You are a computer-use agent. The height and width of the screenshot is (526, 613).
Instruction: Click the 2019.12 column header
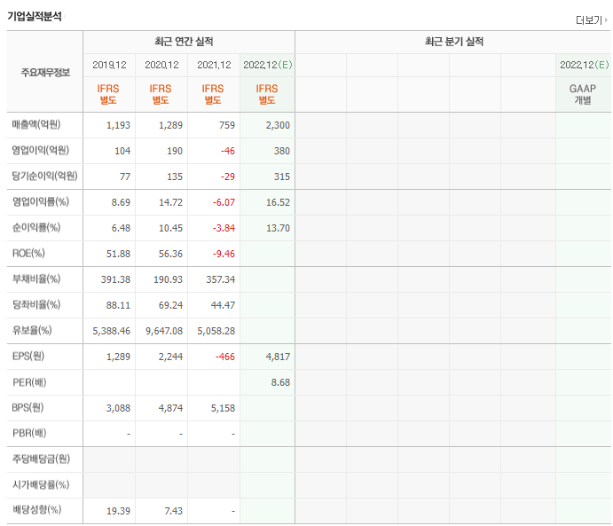[109, 65]
